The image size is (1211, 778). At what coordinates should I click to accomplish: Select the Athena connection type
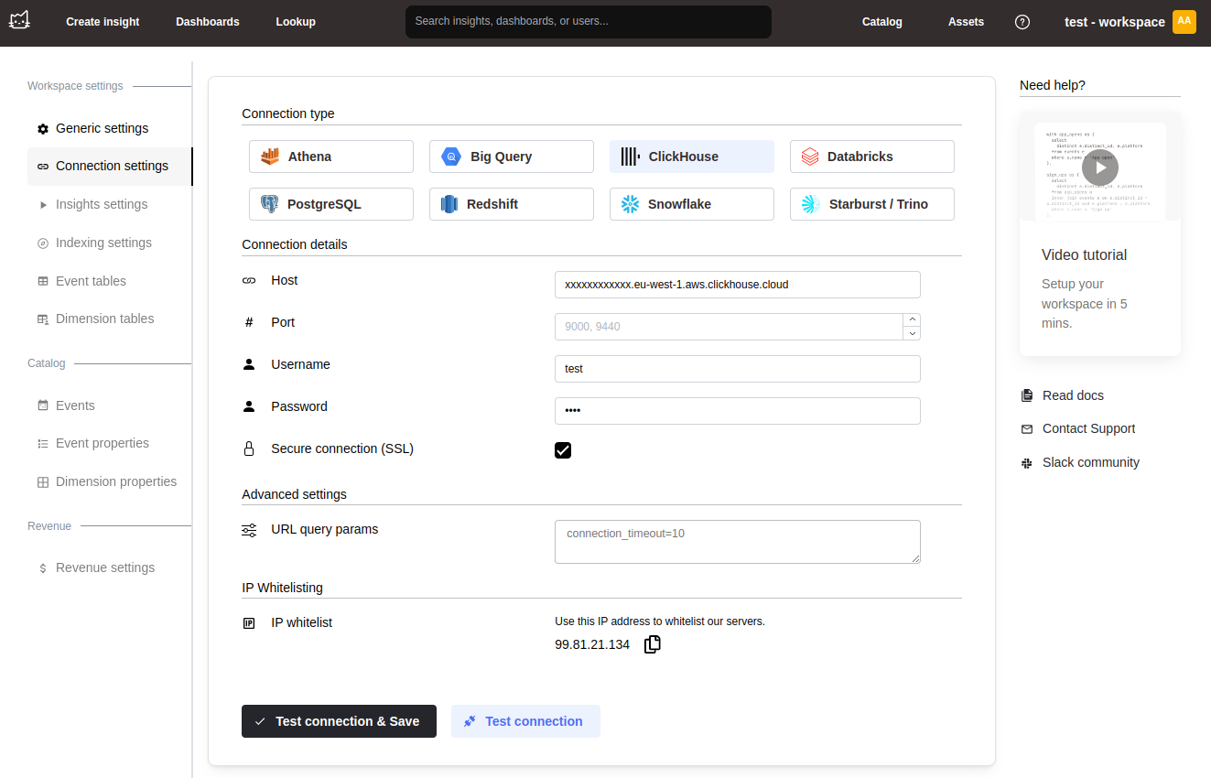point(330,157)
